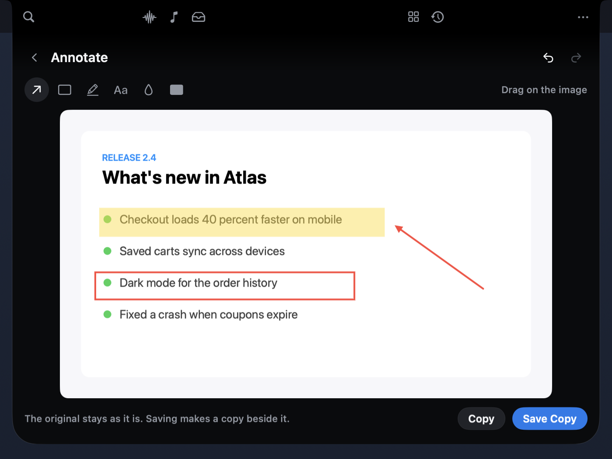Click the Save Copy button

point(550,419)
